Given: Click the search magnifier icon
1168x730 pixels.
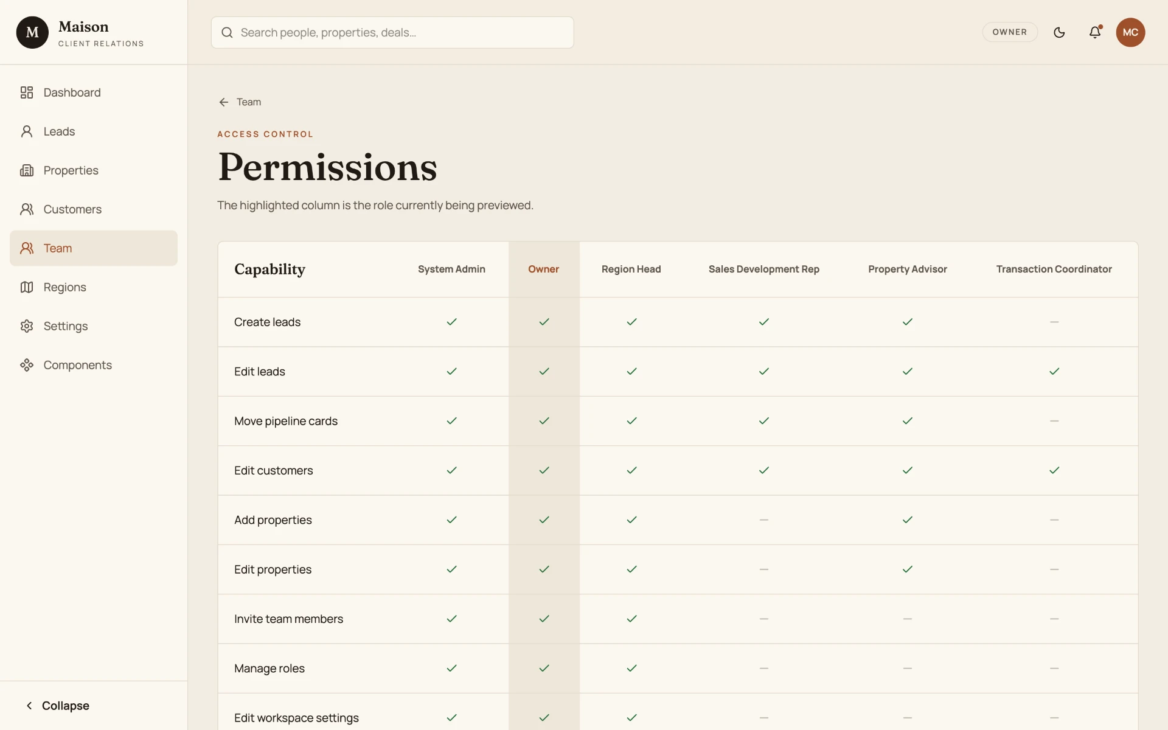Looking at the screenshot, I should pyautogui.click(x=227, y=32).
